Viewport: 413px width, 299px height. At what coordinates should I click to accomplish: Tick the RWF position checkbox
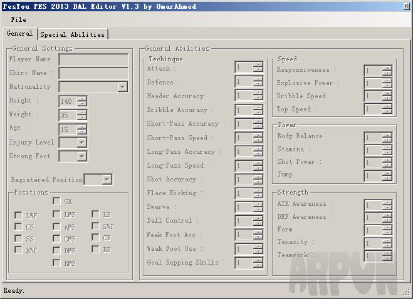pos(18,250)
